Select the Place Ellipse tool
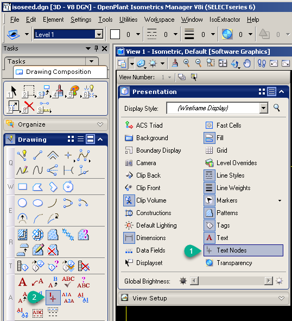This screenshot has height=321, width=292. 38,203
